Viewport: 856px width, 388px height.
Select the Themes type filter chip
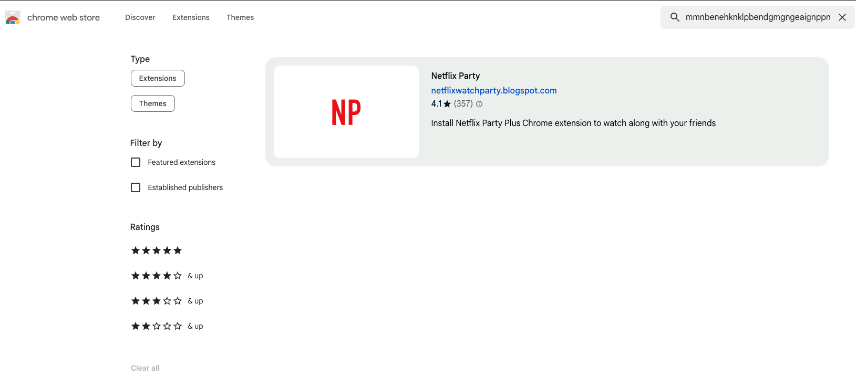point(153,103)
